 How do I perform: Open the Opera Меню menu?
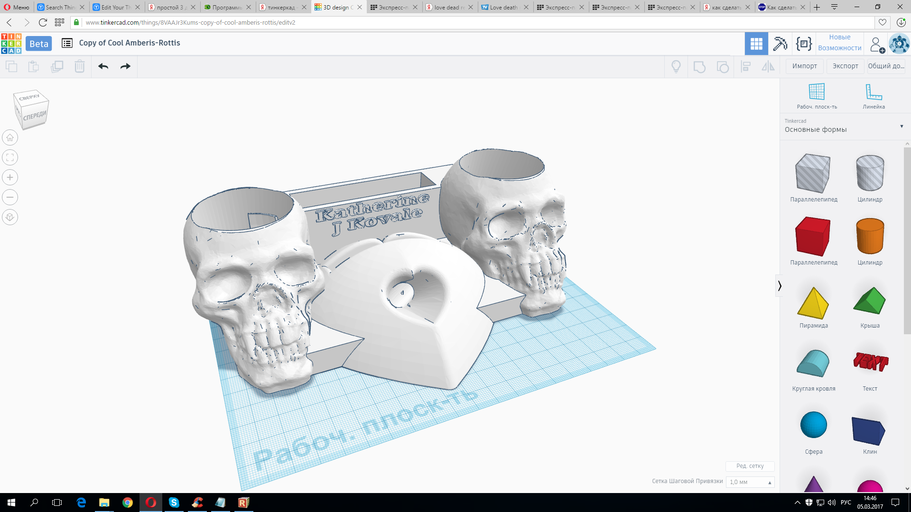(17, 7)
